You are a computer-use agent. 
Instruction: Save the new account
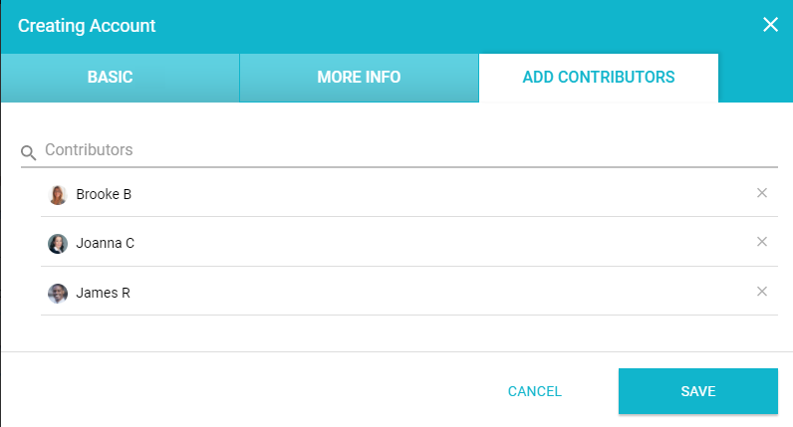pyautogui.click(x=697, y=391)
